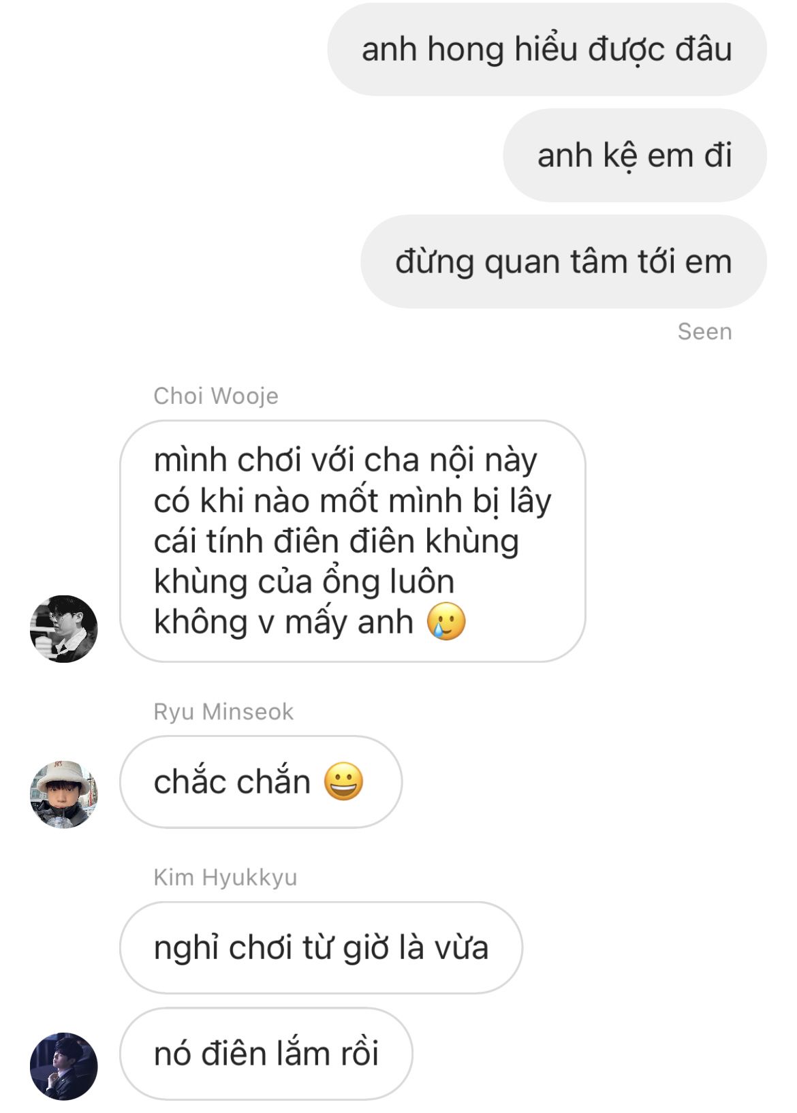
Task: Tap the Seen status label
Action: tap(705, 332)
